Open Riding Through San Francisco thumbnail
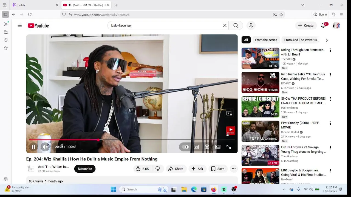Image resolution: width=351 pixels, height=197 pixels. point(261,58)
